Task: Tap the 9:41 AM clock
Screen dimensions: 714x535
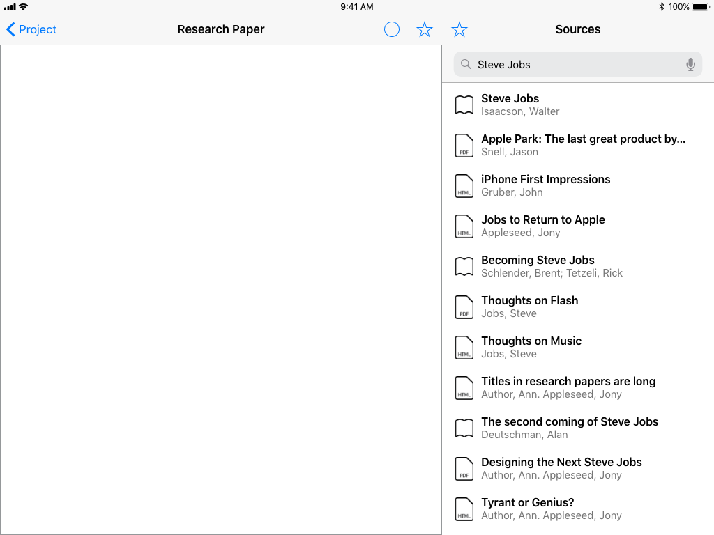Action: pos(357,7)
